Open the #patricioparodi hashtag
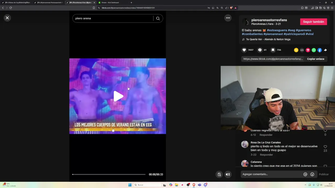335x188 pixels. 294,34
